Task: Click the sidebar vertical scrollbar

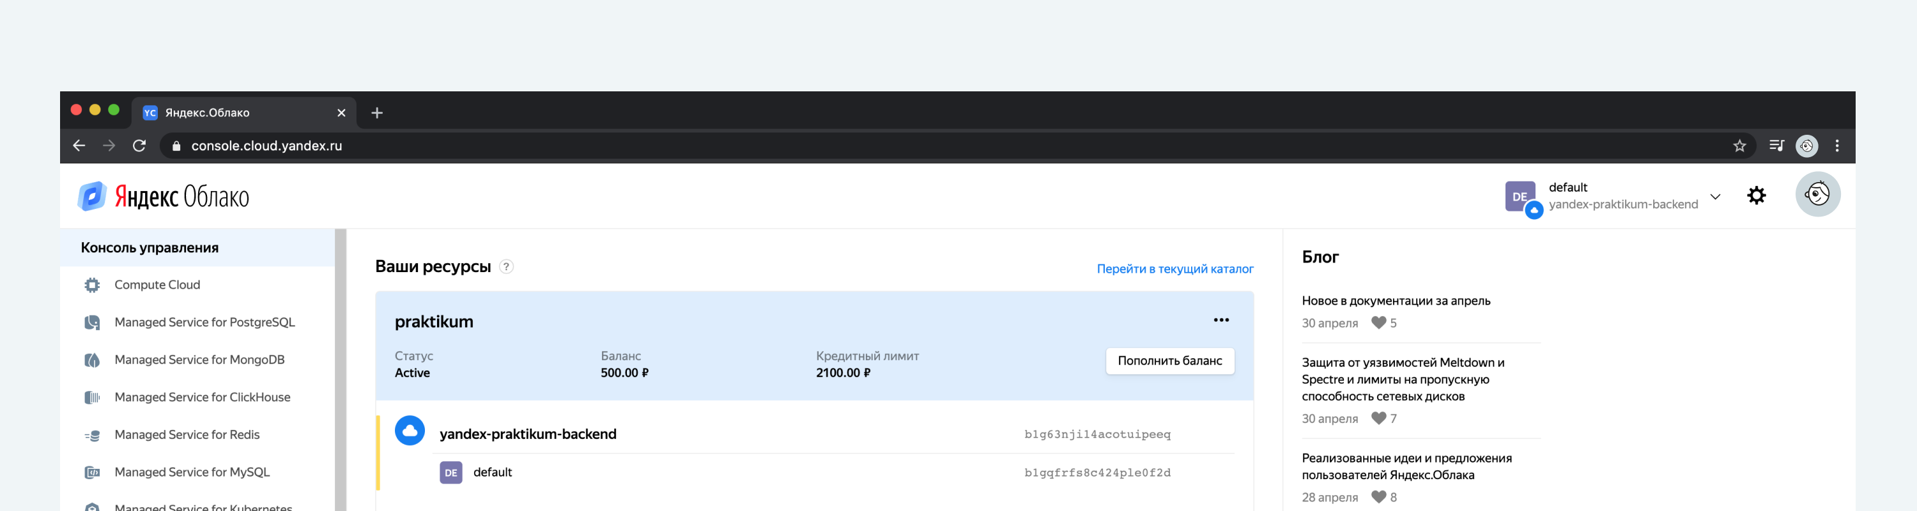Action: click(x=341, y=370)
